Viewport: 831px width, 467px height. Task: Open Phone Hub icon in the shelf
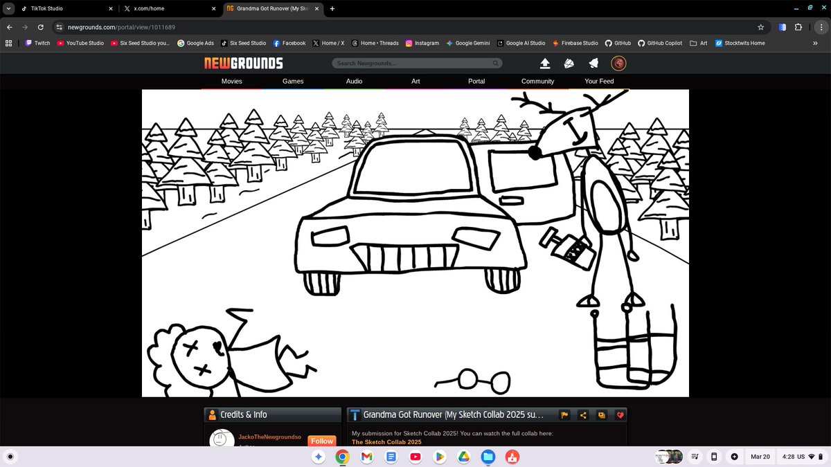point(714,457)
